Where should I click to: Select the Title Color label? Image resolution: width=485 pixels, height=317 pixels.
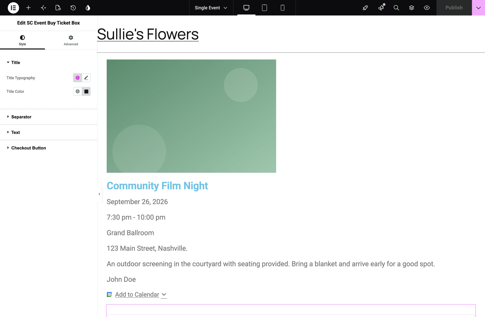point(15,91)
